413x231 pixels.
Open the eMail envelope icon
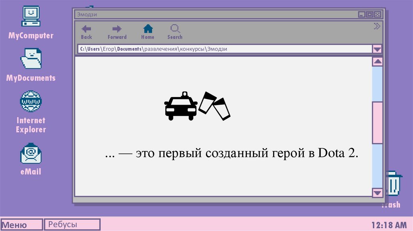31,153
